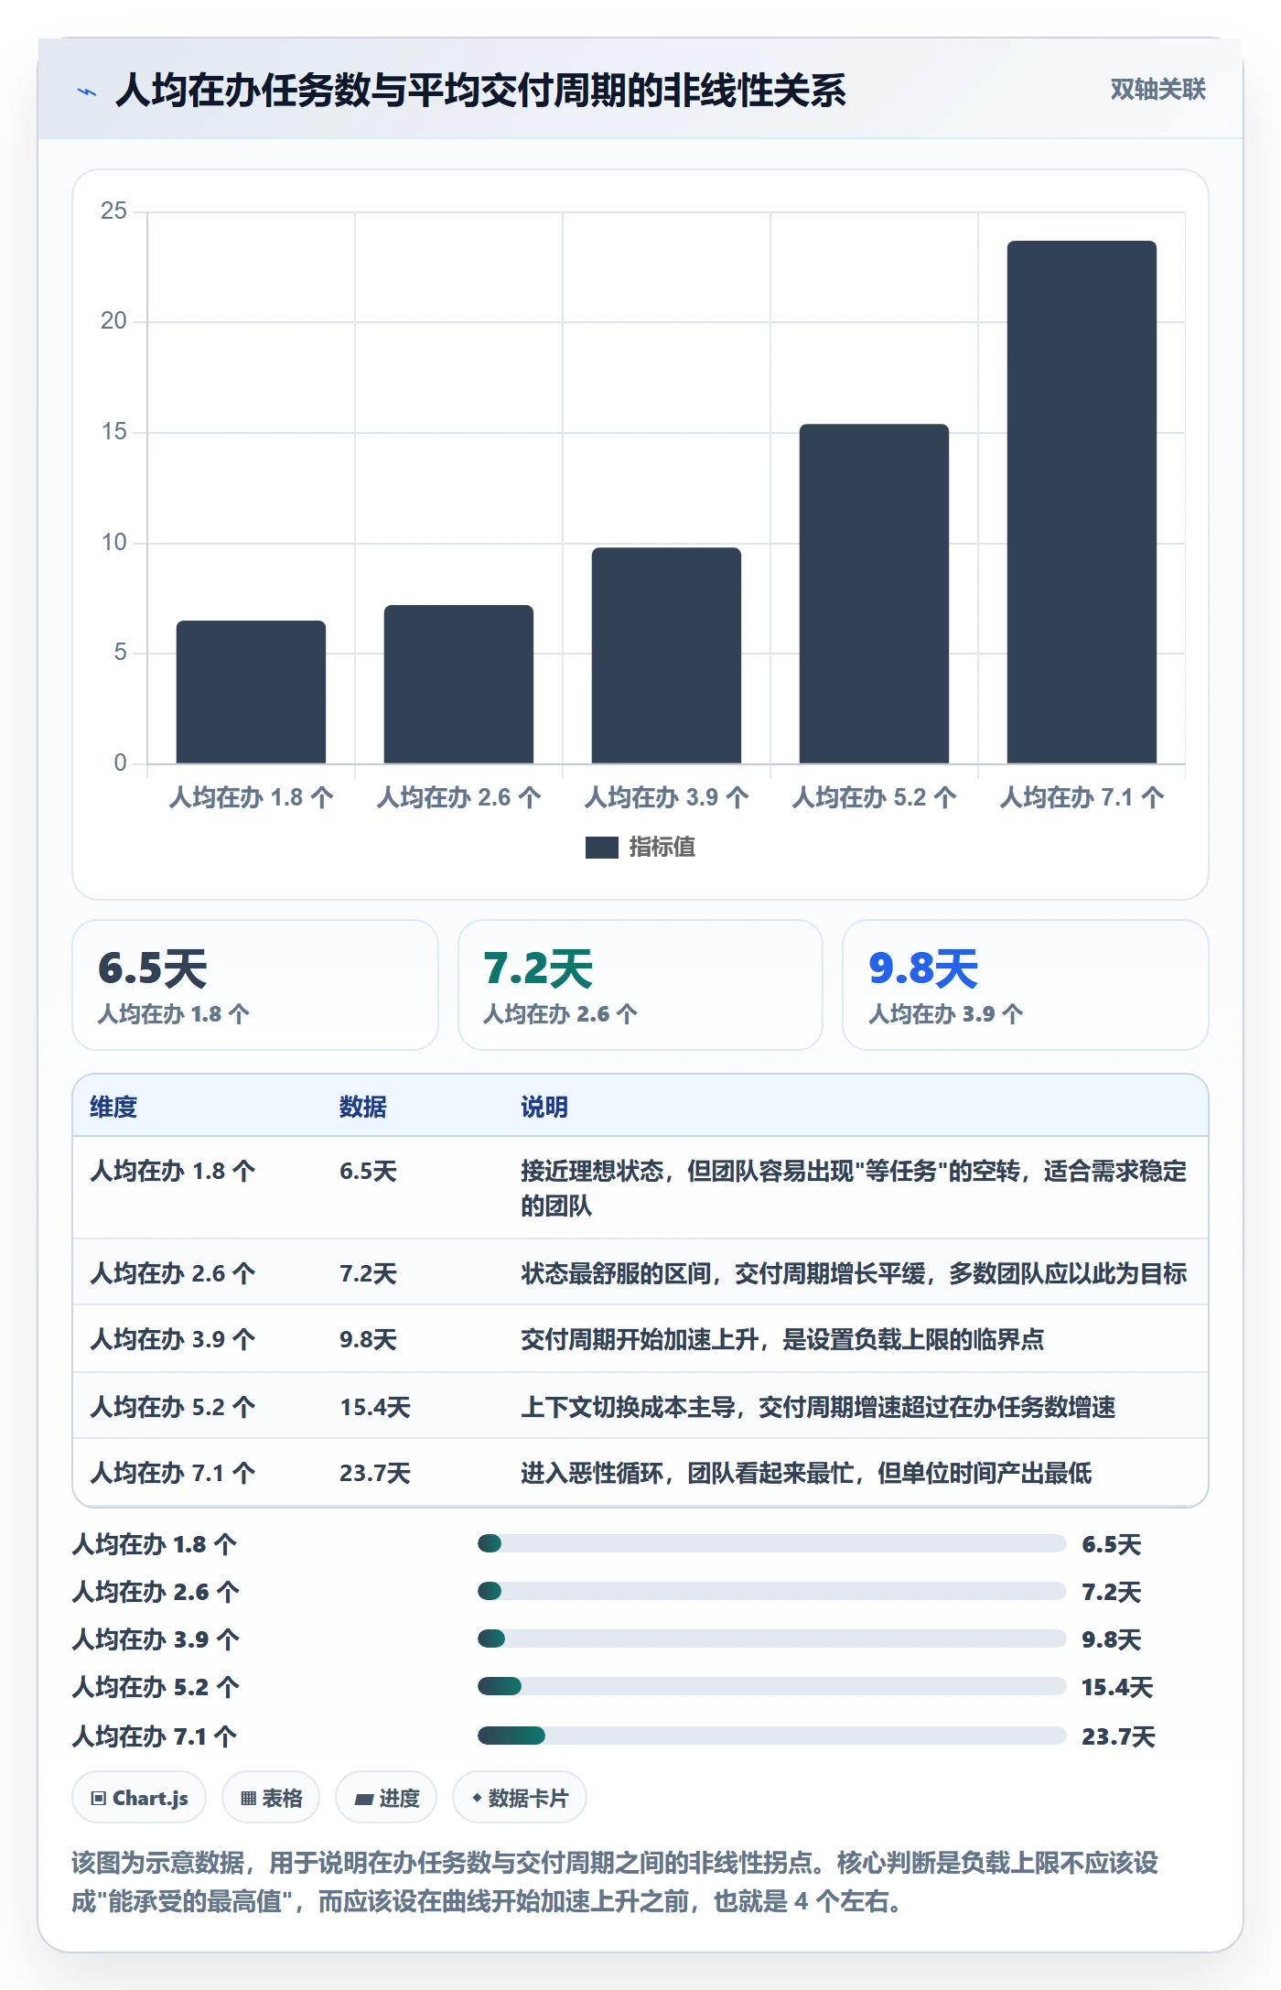Image resolution: width=1281 pixels, height=1990 pixels.
Task: Select the chart bar for 人均在办 5.2 个
Action: point(874,594)
